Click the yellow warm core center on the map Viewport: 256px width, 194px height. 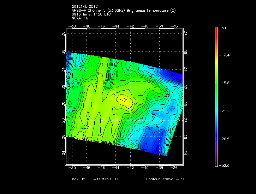click(125, 101)
